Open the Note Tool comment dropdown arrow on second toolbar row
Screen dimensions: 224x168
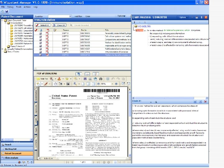pyautogui.click(x=42, y=84)
